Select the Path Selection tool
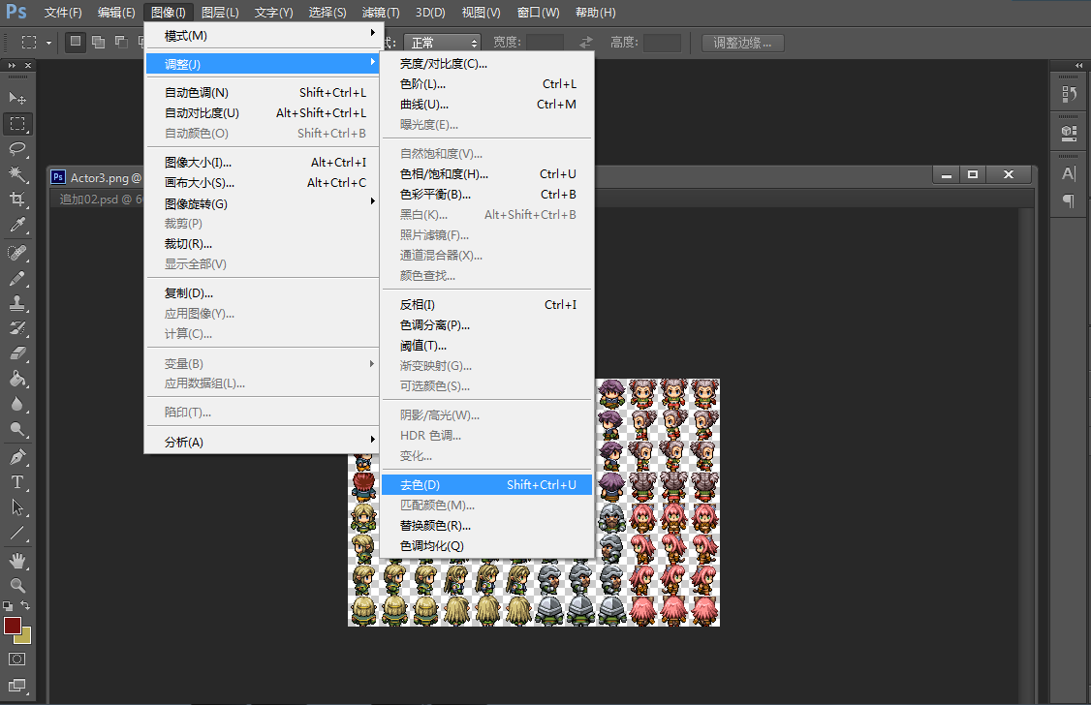This screenshot has width=1091, height=705. tap(17, 507)
